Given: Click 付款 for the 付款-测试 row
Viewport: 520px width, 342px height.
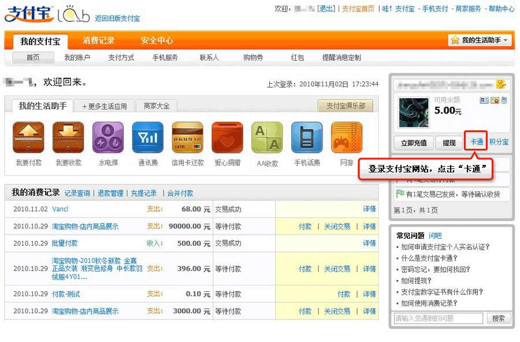Looking at the screenshot, I should pyautogui.click(x=344, y=294).
